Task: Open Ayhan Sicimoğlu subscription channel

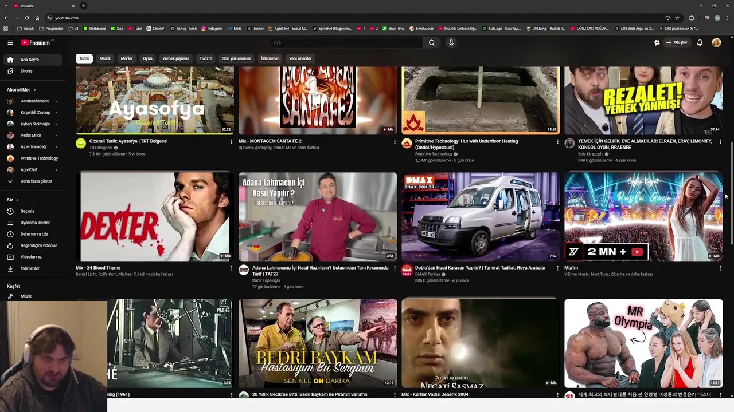Action: (x=33, y=124)
